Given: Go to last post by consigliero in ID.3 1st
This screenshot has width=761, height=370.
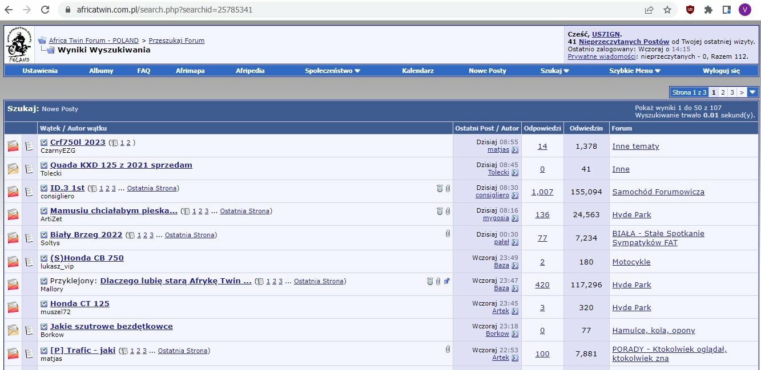Looking at the screenshot, I should pyautogui.click(x=515, y=196).
